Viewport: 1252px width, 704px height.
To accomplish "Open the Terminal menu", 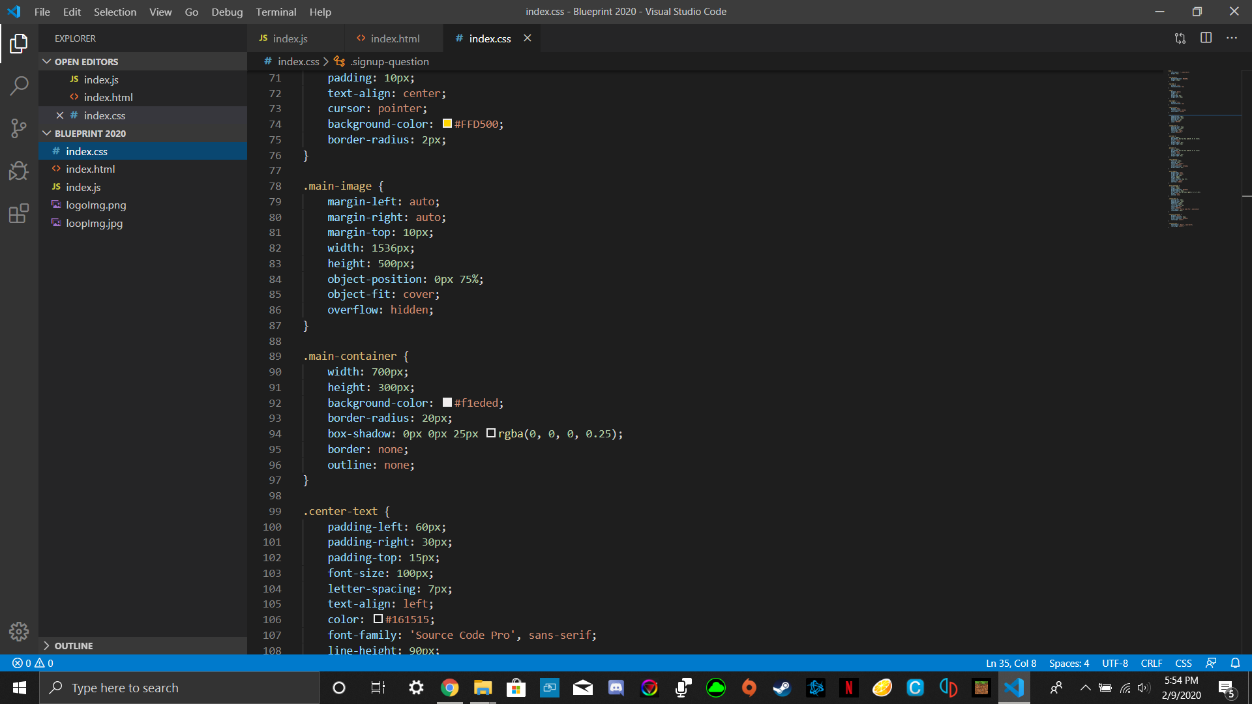I will point(275,12).
